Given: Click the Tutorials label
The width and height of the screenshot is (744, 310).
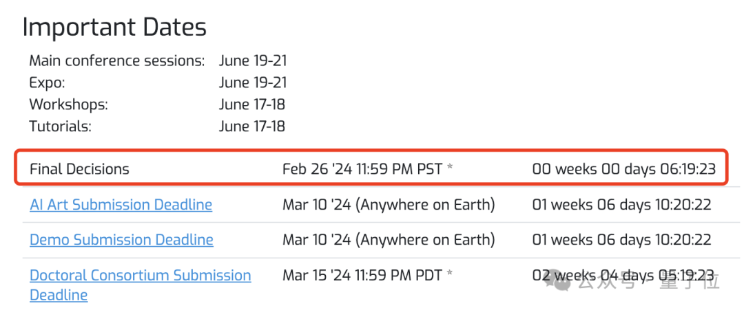Looking at the screenshot, I should [x=60, y=126].
